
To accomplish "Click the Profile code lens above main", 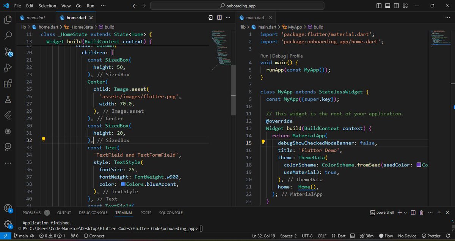I will [x=296, y=56].
